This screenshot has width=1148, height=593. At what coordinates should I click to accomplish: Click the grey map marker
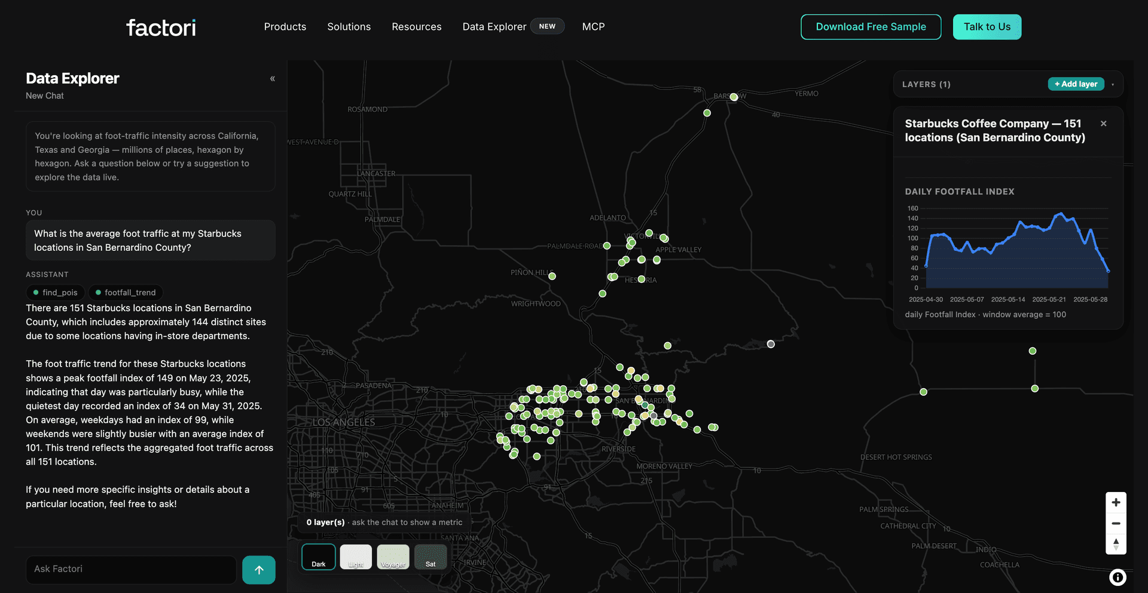tap(771, 344)
